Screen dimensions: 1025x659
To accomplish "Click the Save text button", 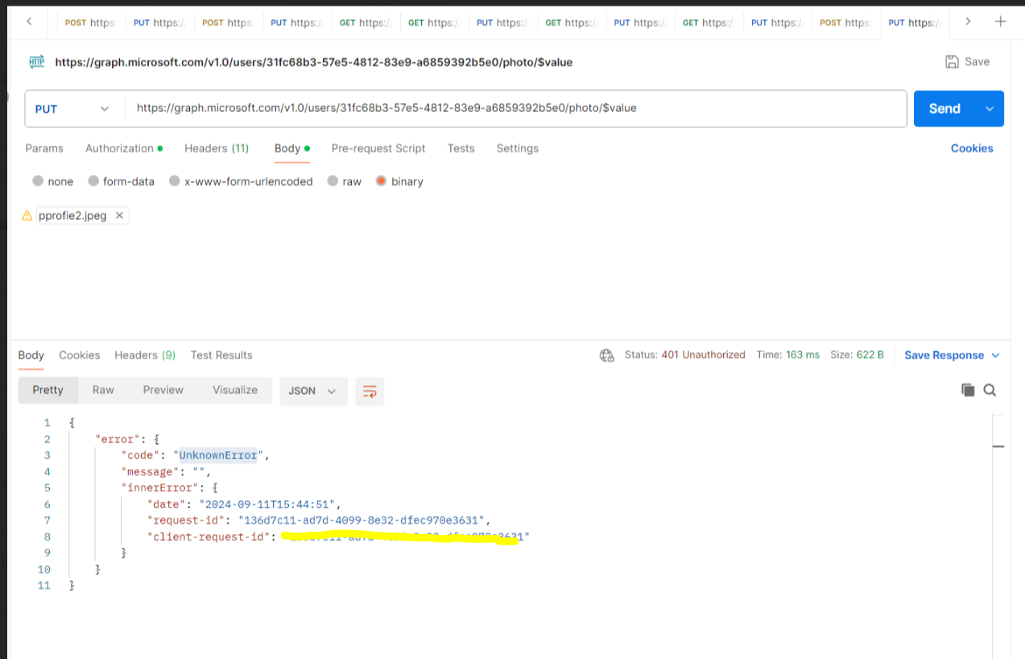I will pyautogui.click(x=977, y=61).
